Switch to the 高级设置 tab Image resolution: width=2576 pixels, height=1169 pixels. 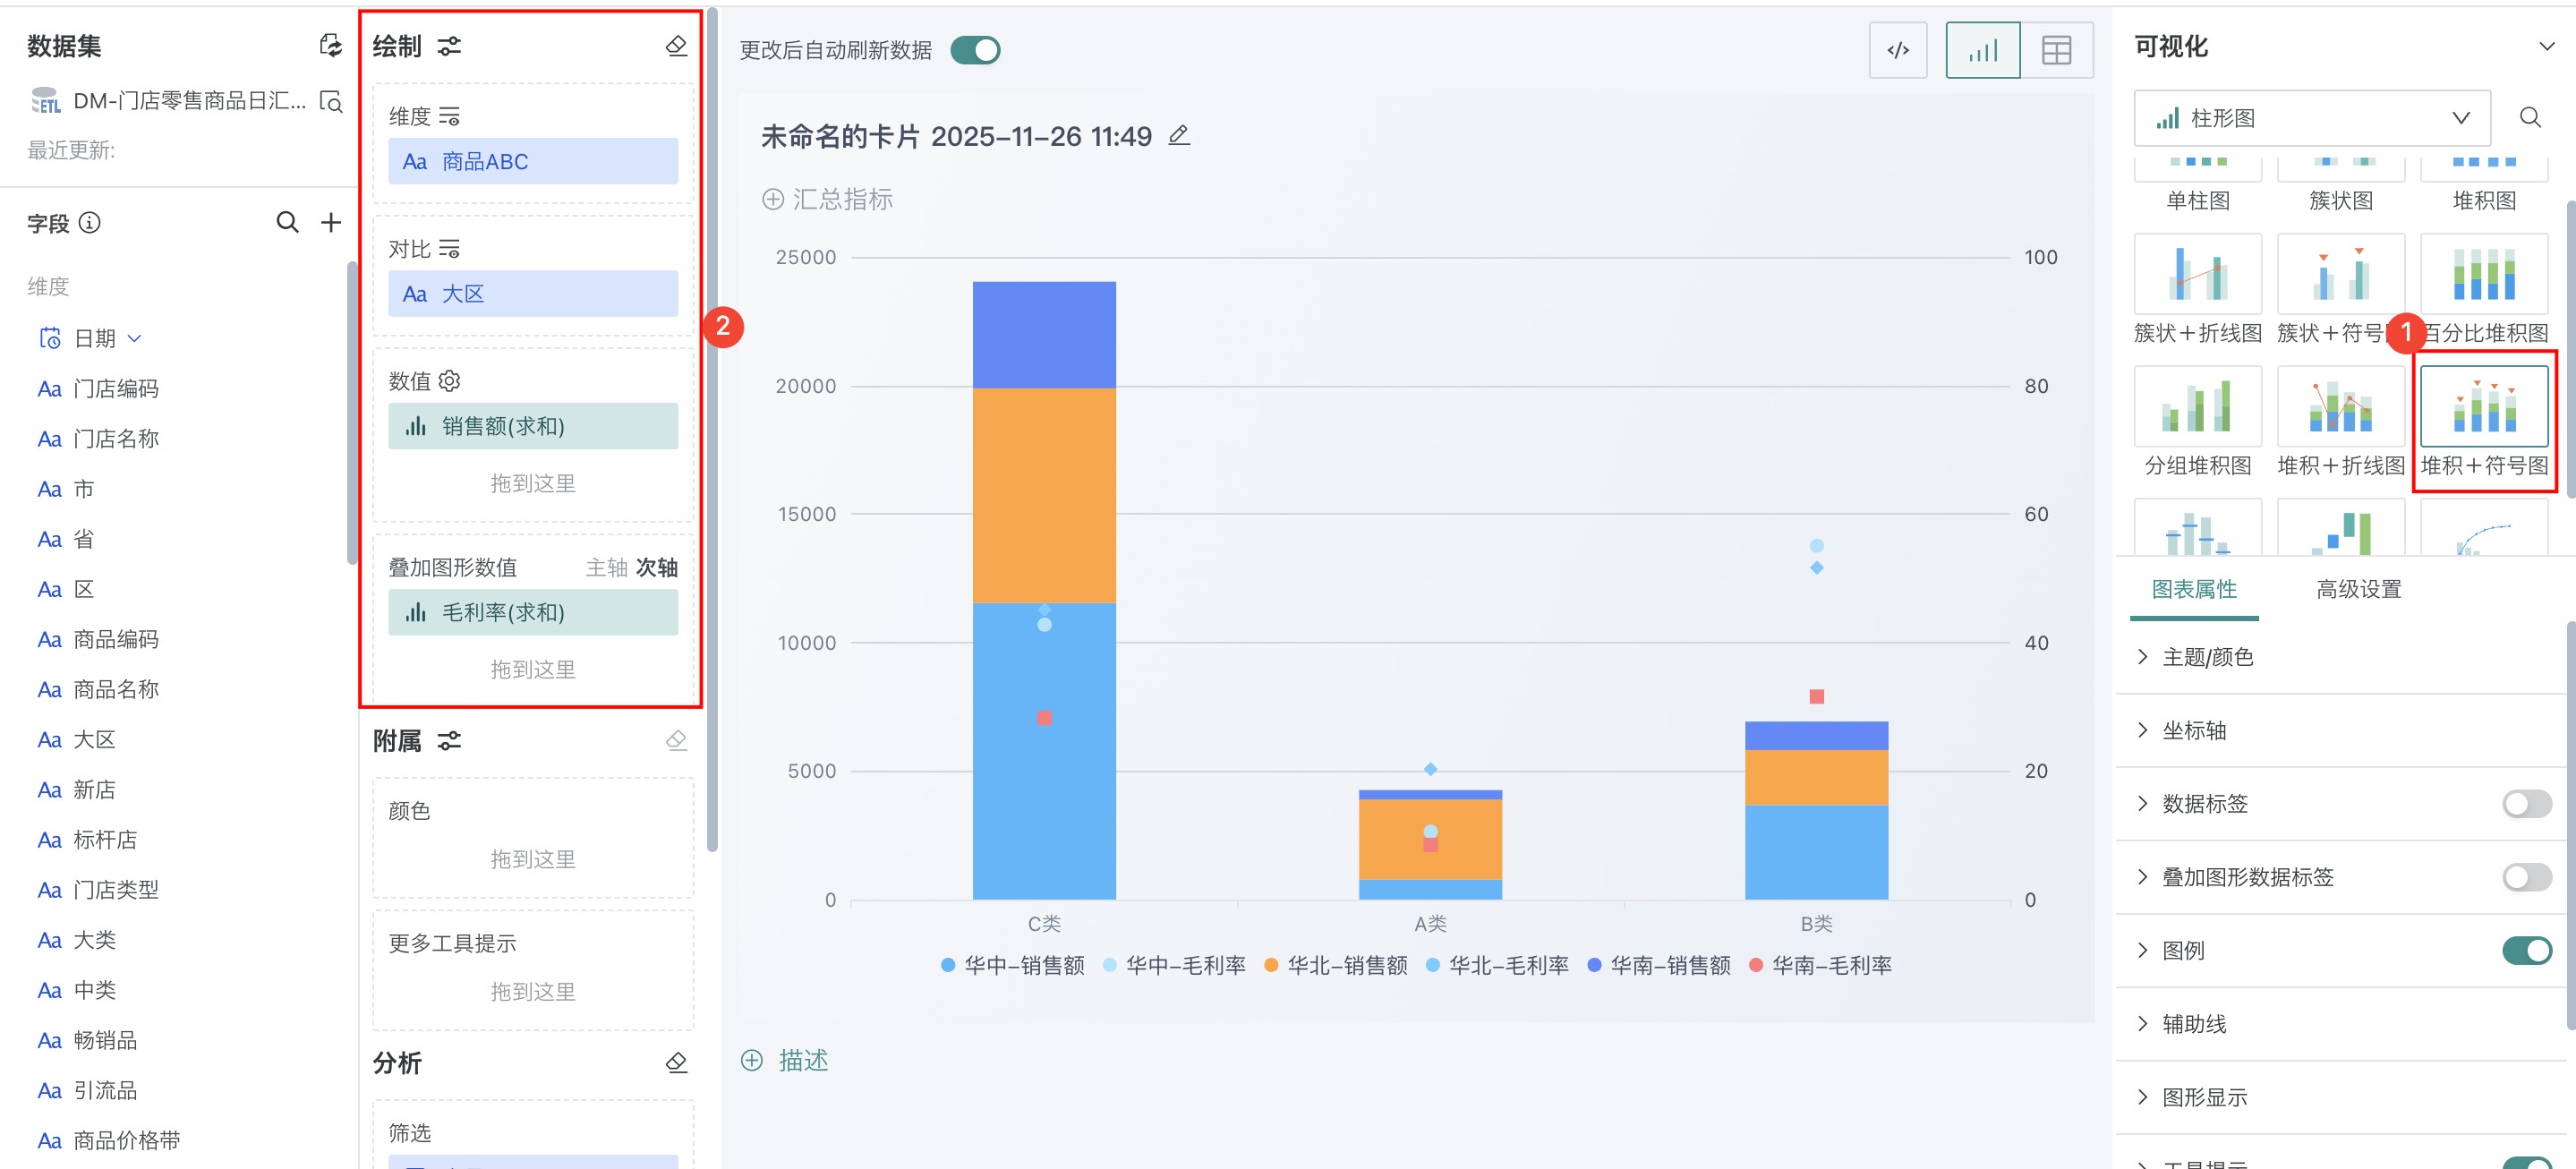tap(2358, 589)
